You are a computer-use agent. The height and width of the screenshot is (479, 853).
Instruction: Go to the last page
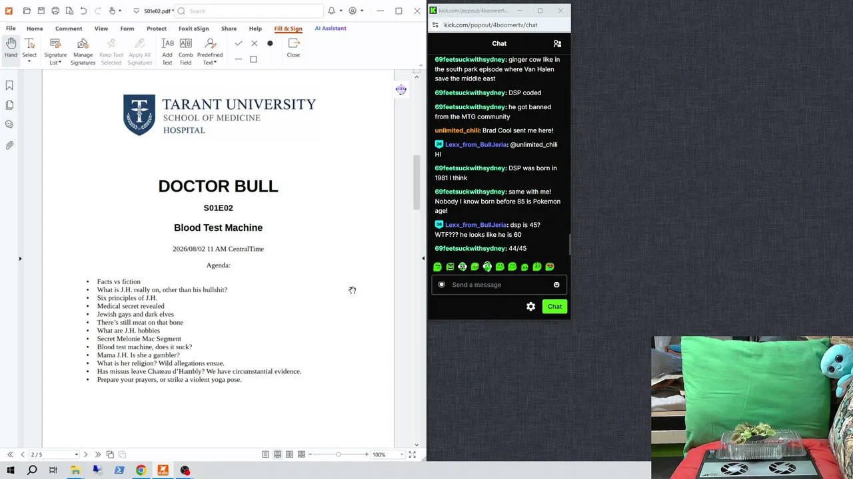[x=98, y=454]
